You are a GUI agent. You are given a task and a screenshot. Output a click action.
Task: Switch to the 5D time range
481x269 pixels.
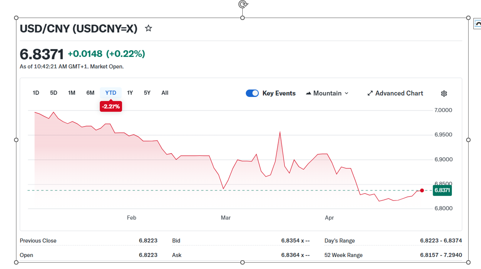coord(54,93)
